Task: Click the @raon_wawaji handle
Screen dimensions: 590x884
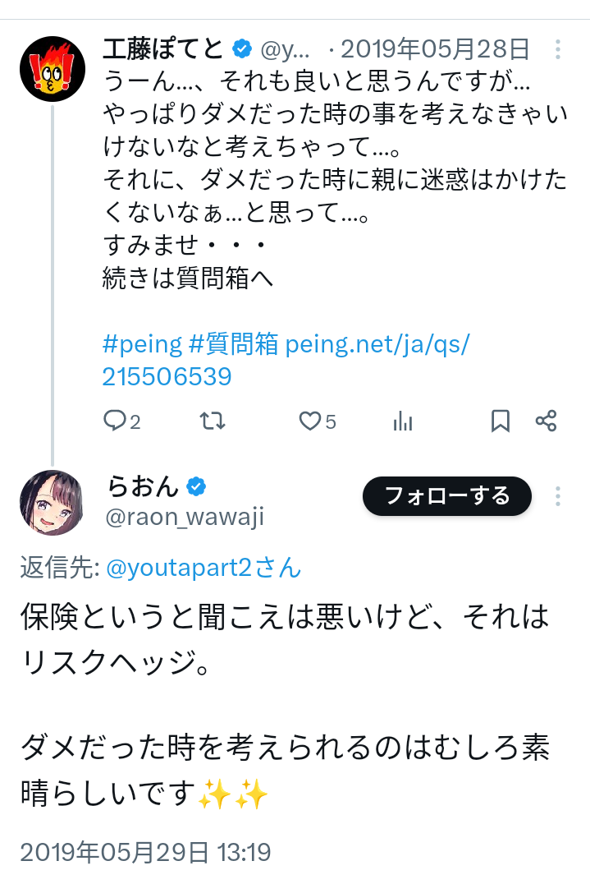Action: 185,517
